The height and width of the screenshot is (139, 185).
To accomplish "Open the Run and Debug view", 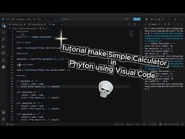I will [3, 46].
